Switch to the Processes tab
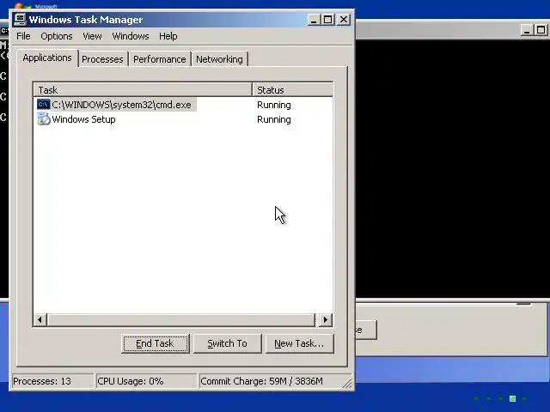The height and width of the screenshot is (412, 550). pyautogui.click(x=102, y=59)
